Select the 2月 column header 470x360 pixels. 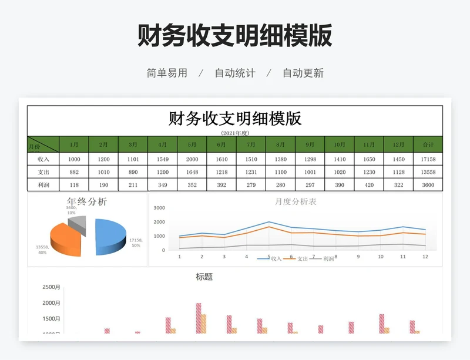coord(103,144)
